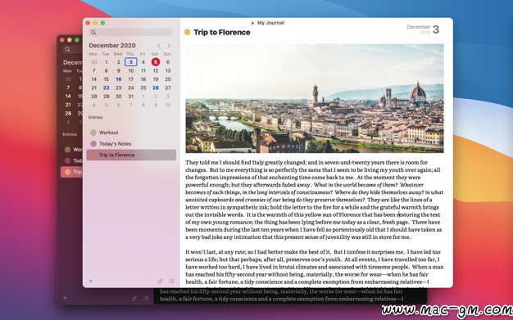Open the Today's Notes entry

click(131, 143)
